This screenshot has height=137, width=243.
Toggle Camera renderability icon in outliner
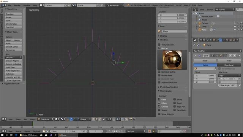241,23
